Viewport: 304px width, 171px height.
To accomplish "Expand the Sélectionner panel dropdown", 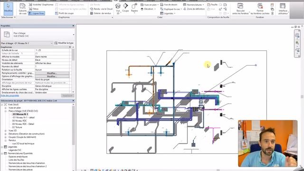I will coord(9,17).
